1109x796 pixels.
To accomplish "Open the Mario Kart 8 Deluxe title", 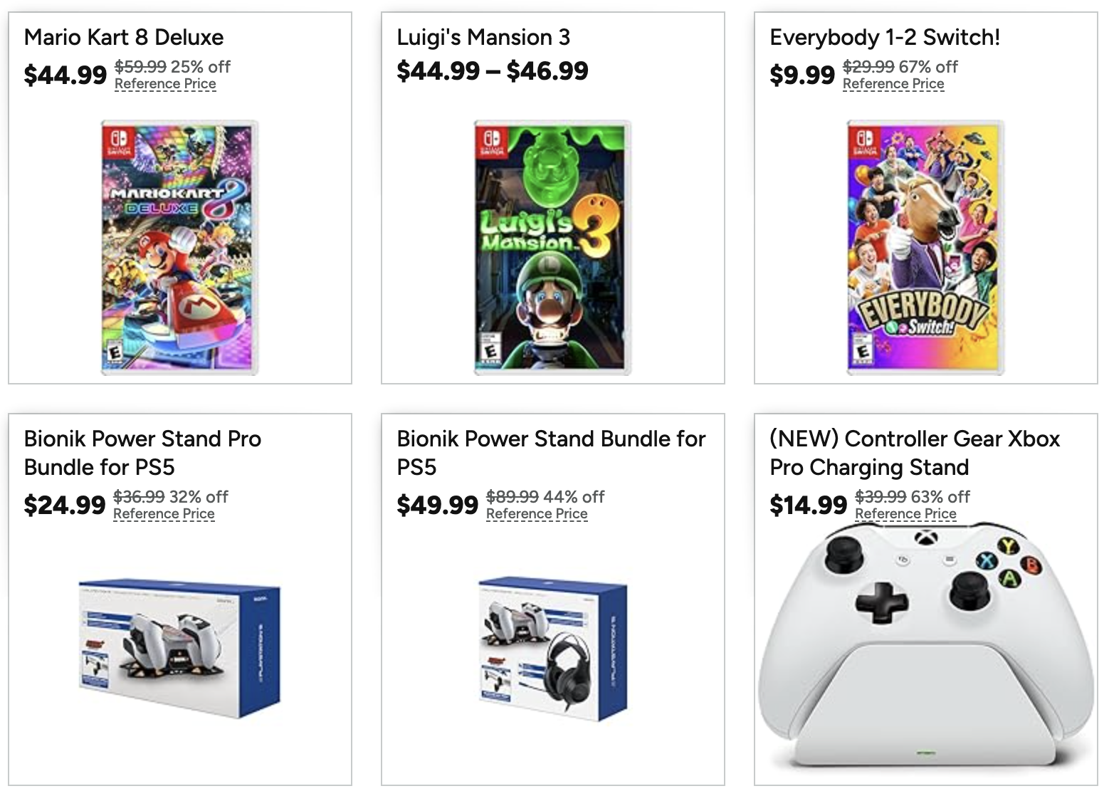I will [x=124, y=37].
